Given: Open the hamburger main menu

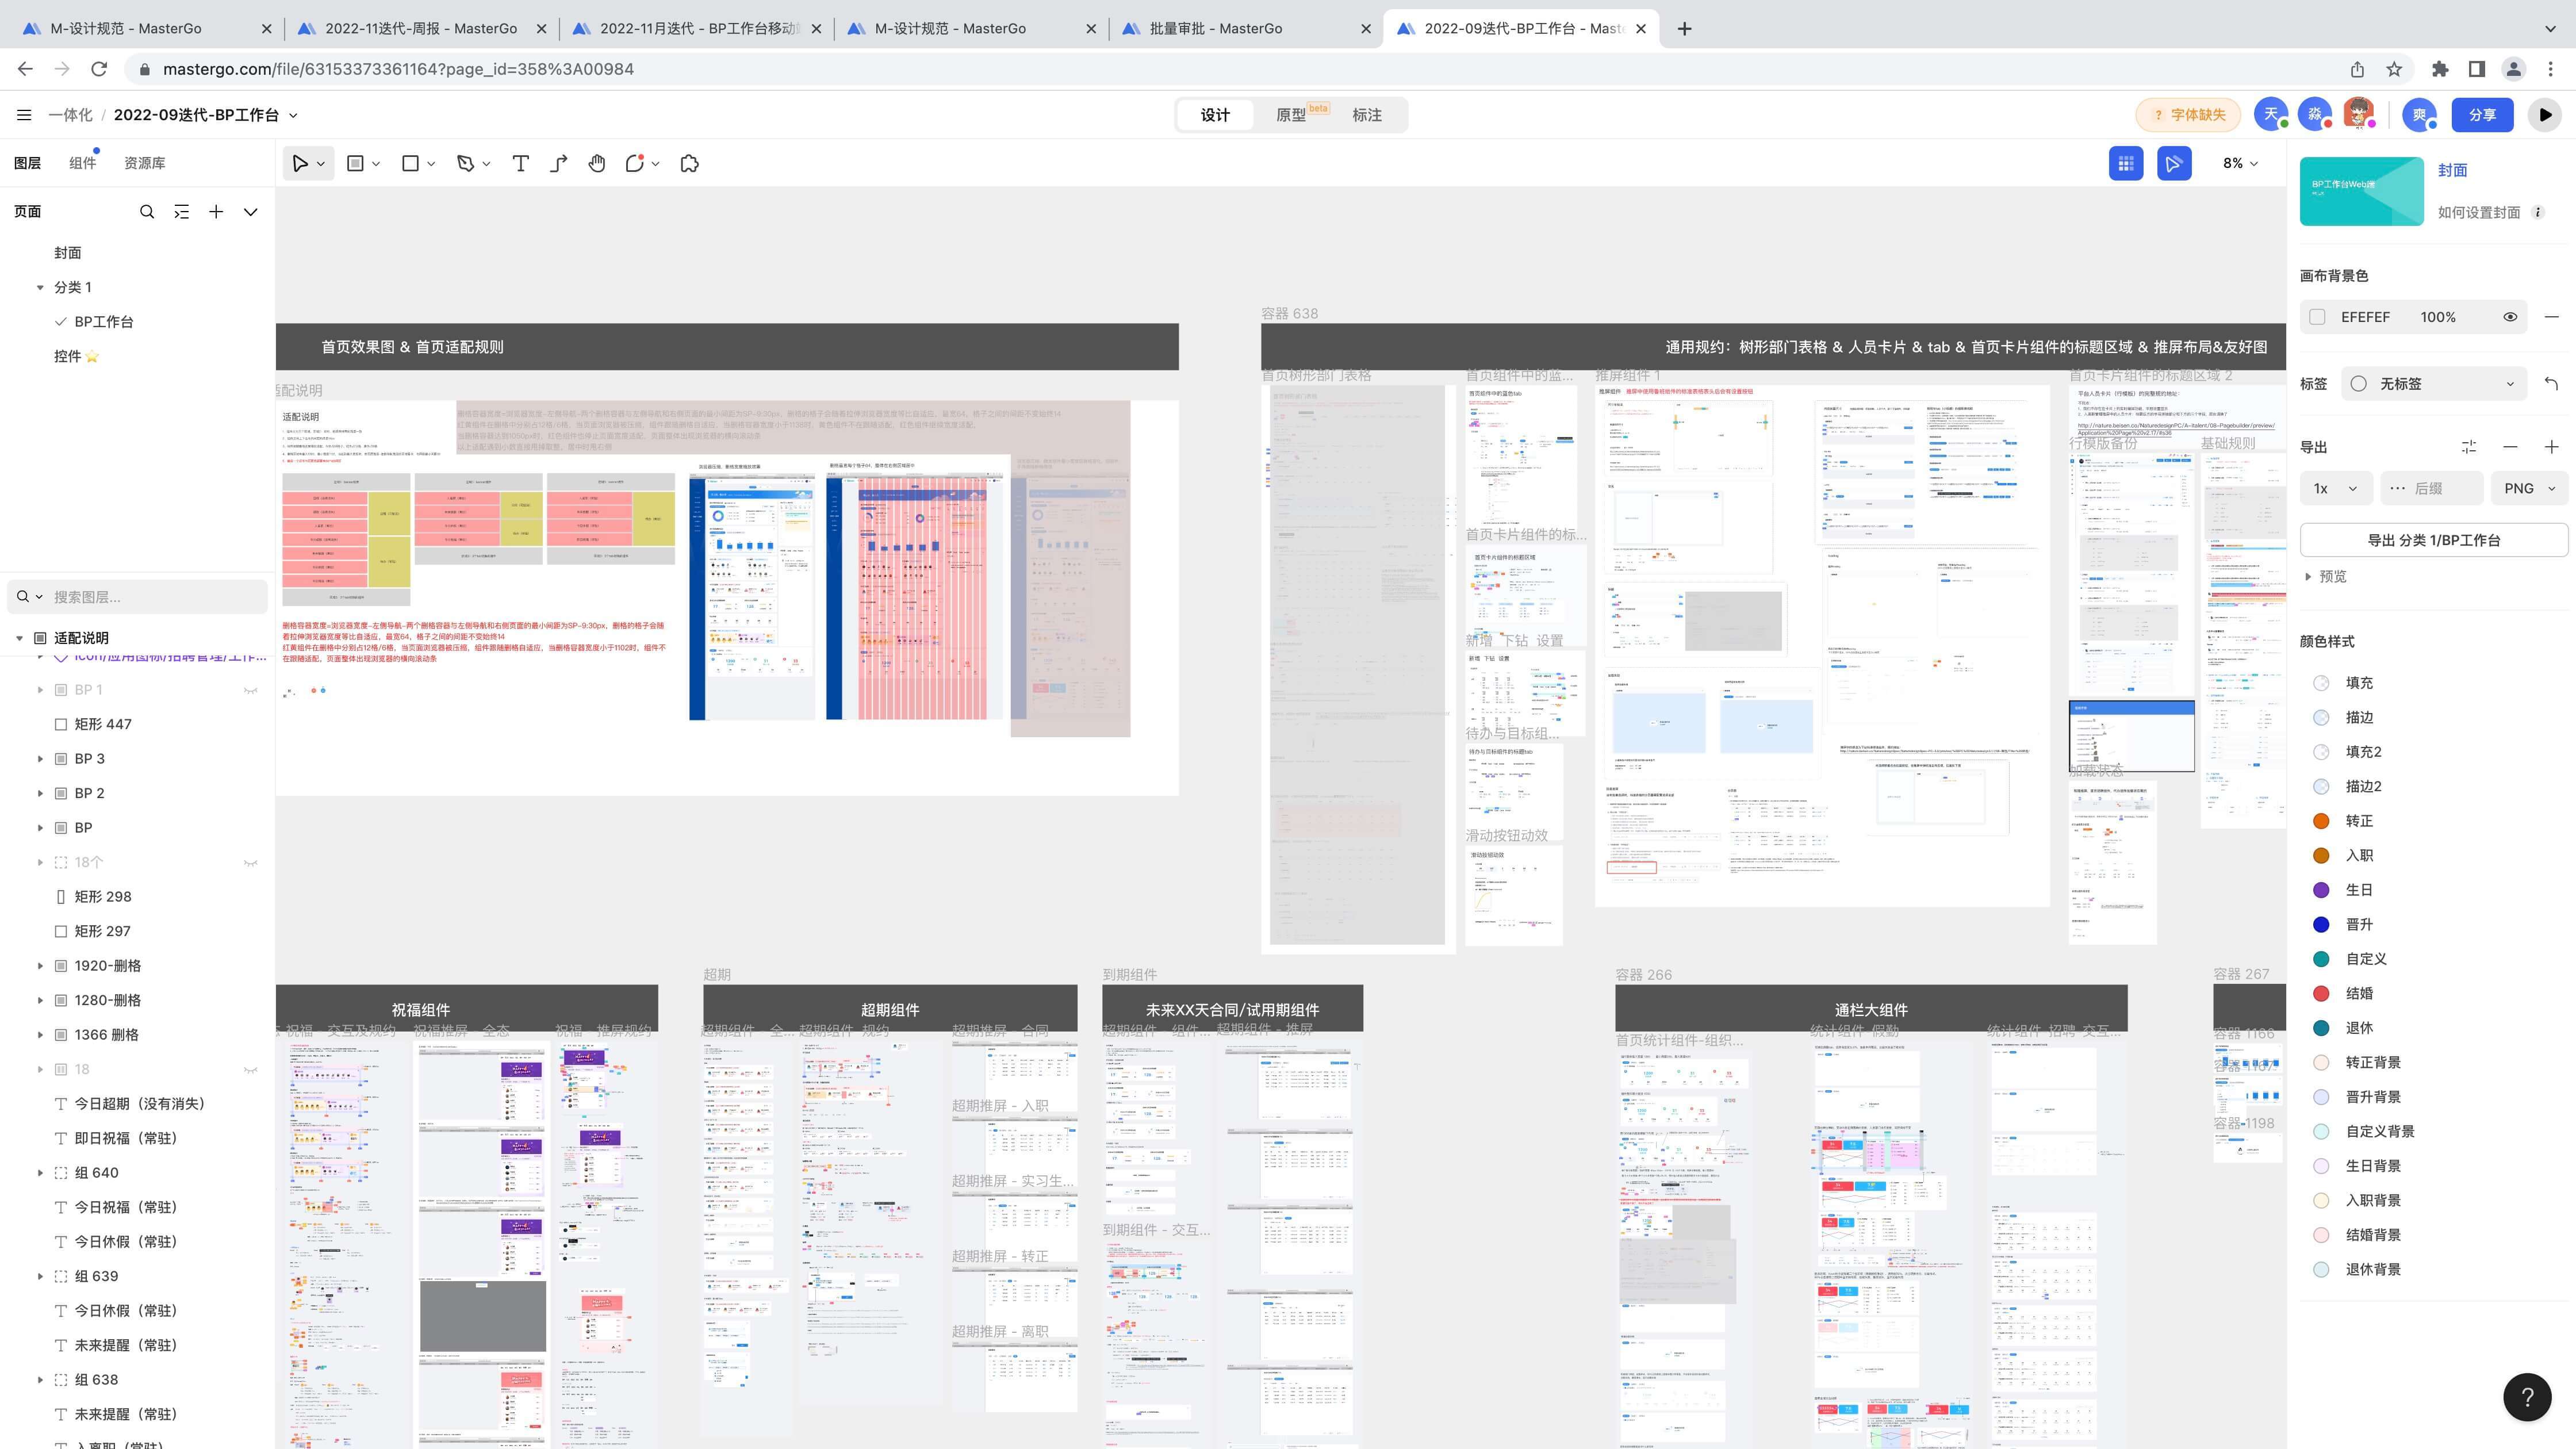Looking at the screenshot, I should (24, 115).
